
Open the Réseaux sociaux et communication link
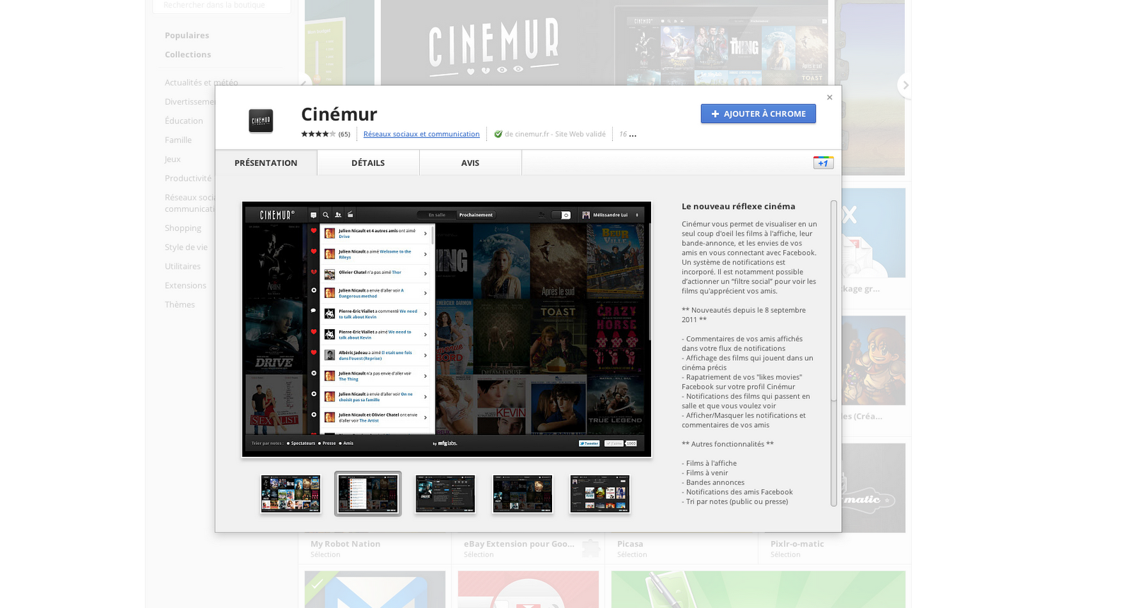coord(421,134)
